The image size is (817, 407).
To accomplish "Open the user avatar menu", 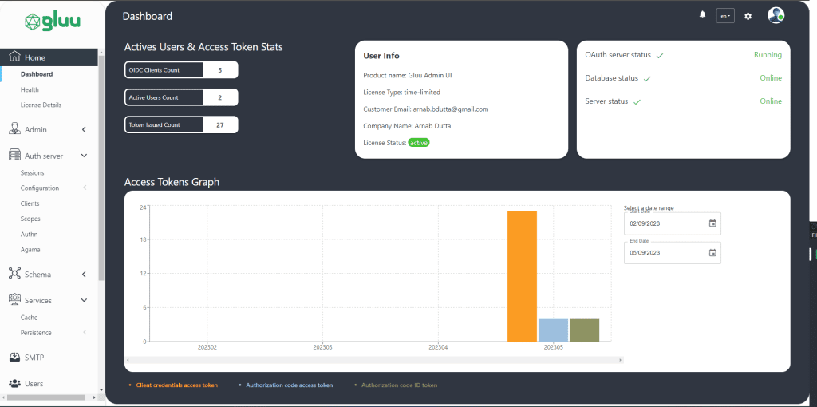I will pyautogui.click(x=776, y=15).
